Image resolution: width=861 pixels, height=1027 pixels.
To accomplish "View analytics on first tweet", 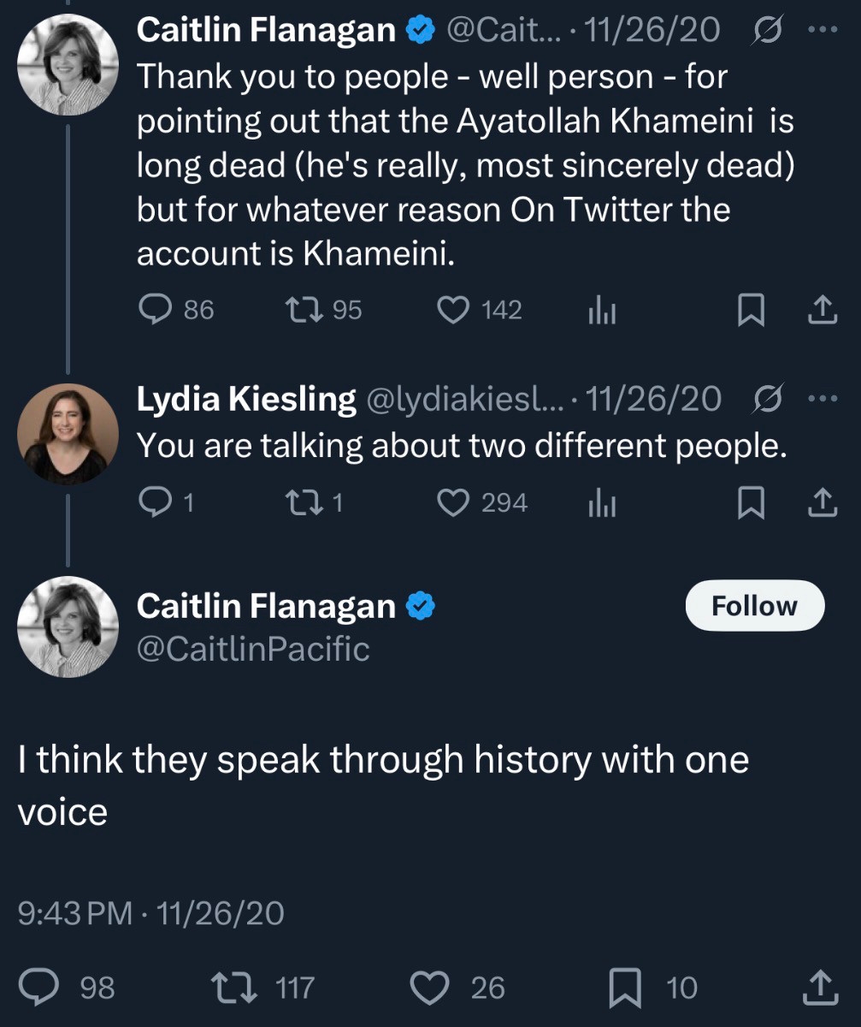I will pyautogui.click(x=601, y=311).
